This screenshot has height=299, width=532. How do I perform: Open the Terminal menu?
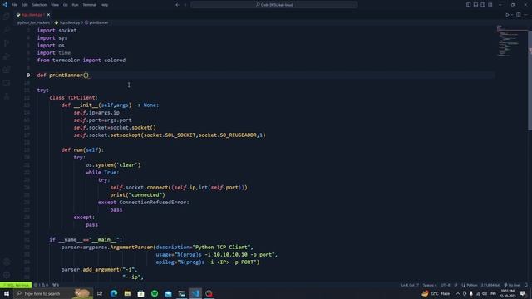coord(90,5)
